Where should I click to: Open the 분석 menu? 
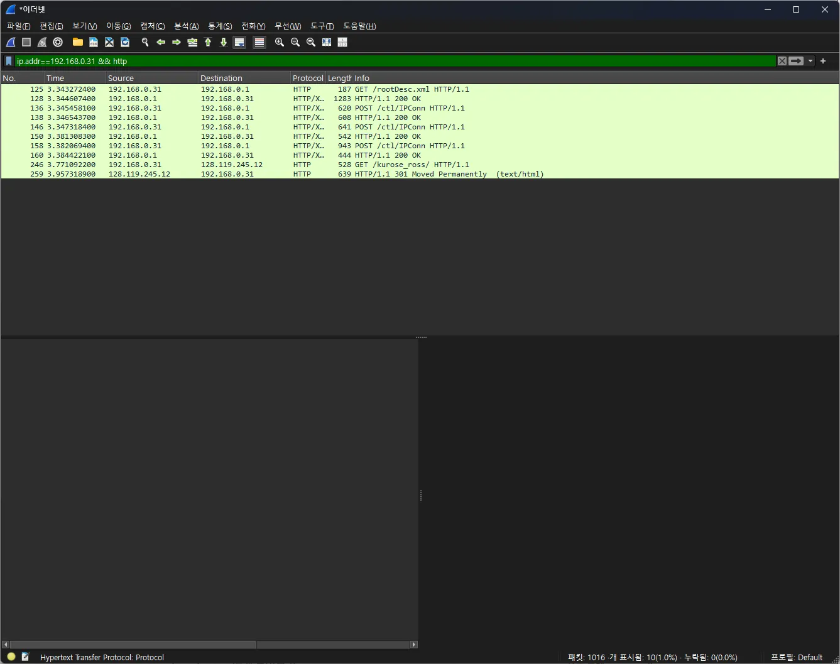click(186, 26)
